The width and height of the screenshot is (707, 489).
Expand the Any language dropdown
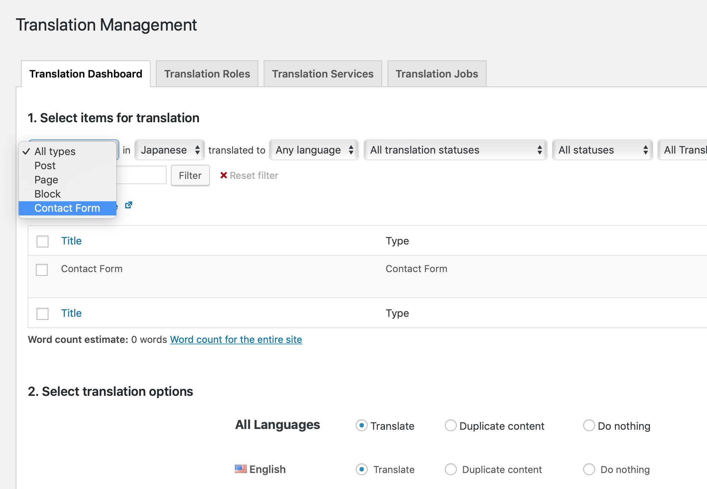314,150
